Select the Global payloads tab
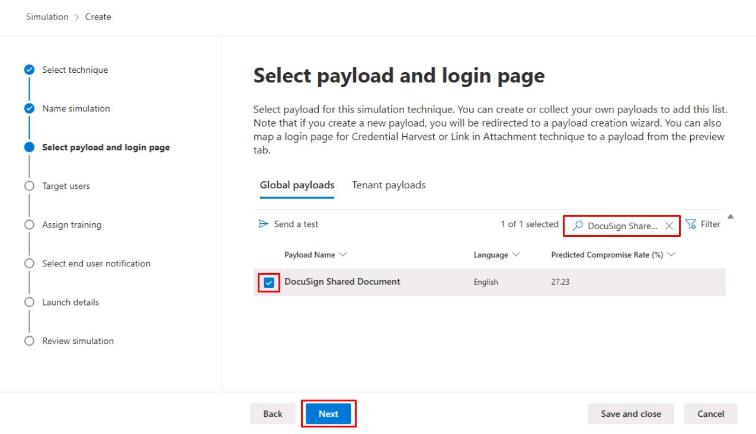Screen dimensions: 756x434 tap(297, 185)
